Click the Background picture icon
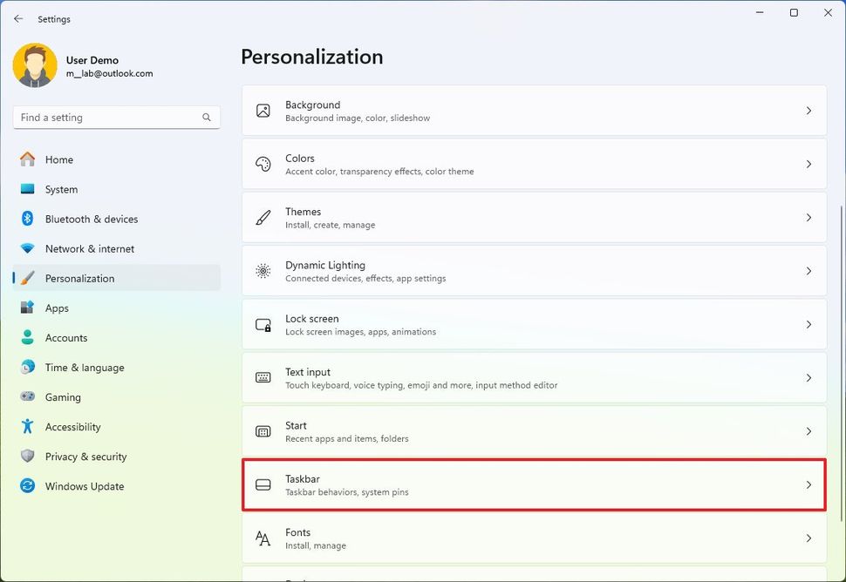Screen dimensions: 846x582 [x=263, y=111]
